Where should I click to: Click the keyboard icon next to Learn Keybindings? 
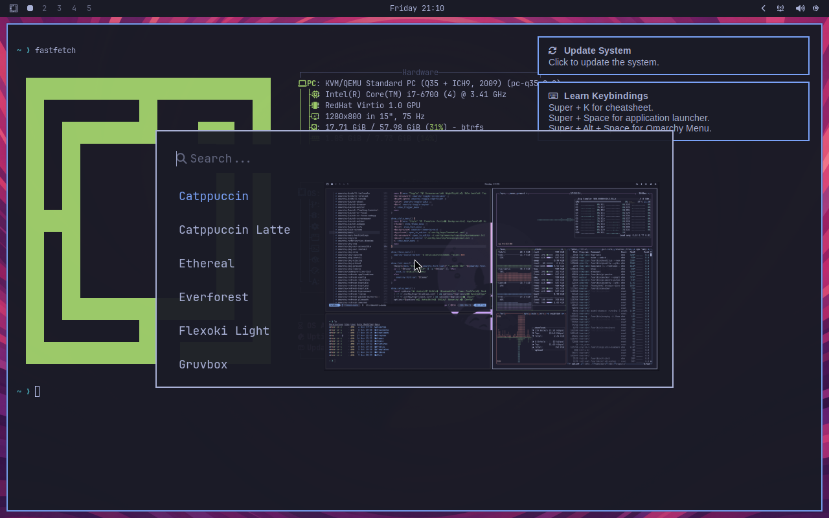click(x=554, y=95)
